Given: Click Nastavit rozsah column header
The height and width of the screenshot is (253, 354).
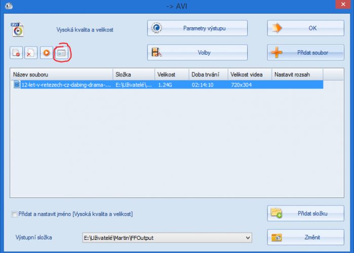Looking at the screenshot, I should pyautogui.click(x=297, y=74).
